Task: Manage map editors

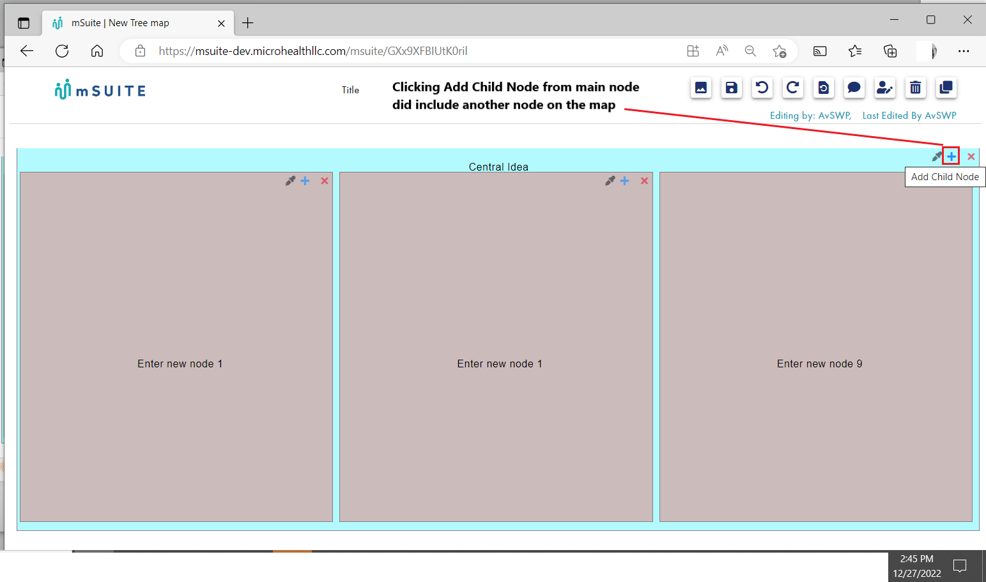Action: [884, 88]
